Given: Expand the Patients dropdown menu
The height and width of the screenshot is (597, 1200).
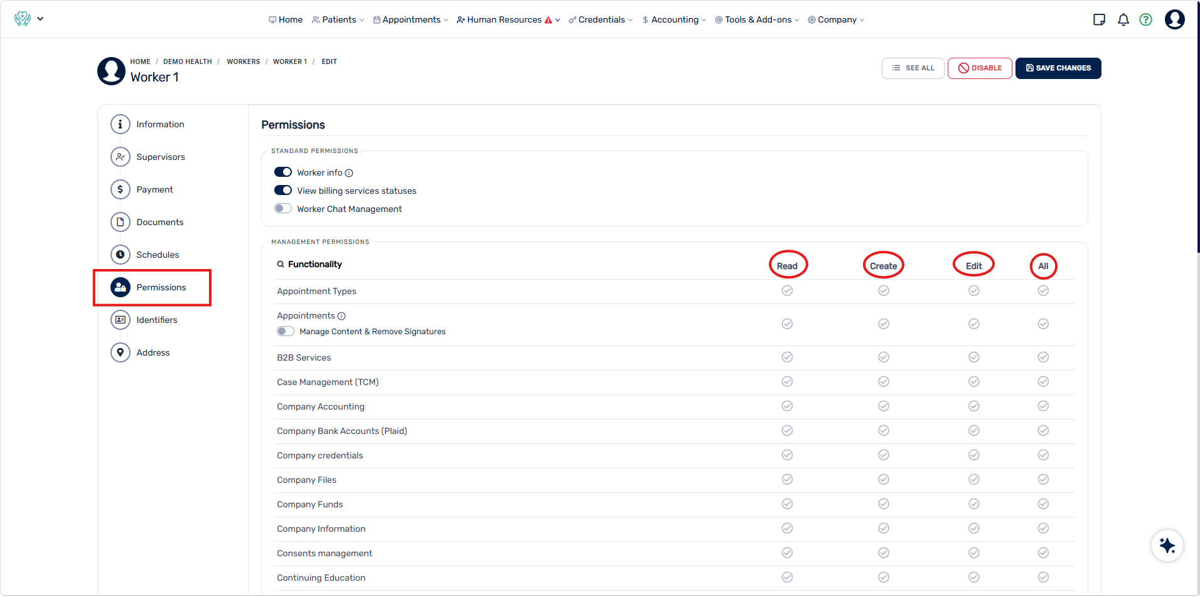Looking at the screenshot, I should click(338, 19).
